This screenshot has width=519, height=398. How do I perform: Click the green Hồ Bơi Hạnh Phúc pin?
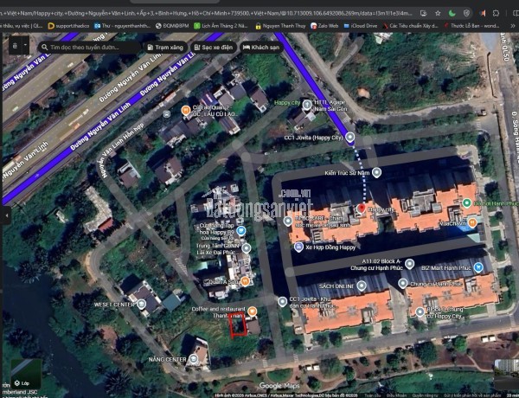pyautogui.click(x=467, y=202)
